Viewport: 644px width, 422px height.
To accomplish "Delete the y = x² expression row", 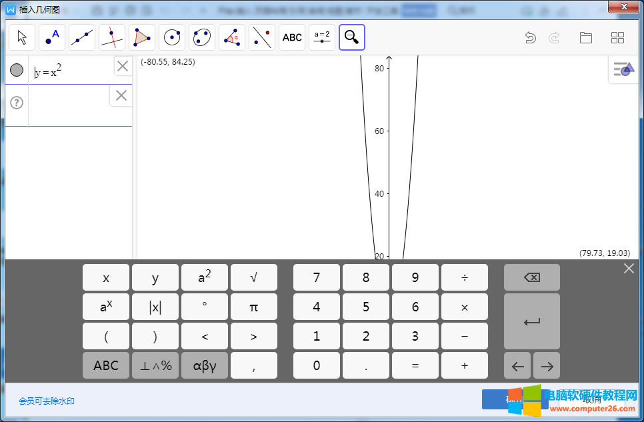I will point(123,66).
